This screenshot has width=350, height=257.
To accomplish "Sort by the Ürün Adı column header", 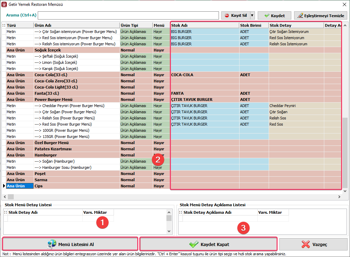I will click(77, 25).
